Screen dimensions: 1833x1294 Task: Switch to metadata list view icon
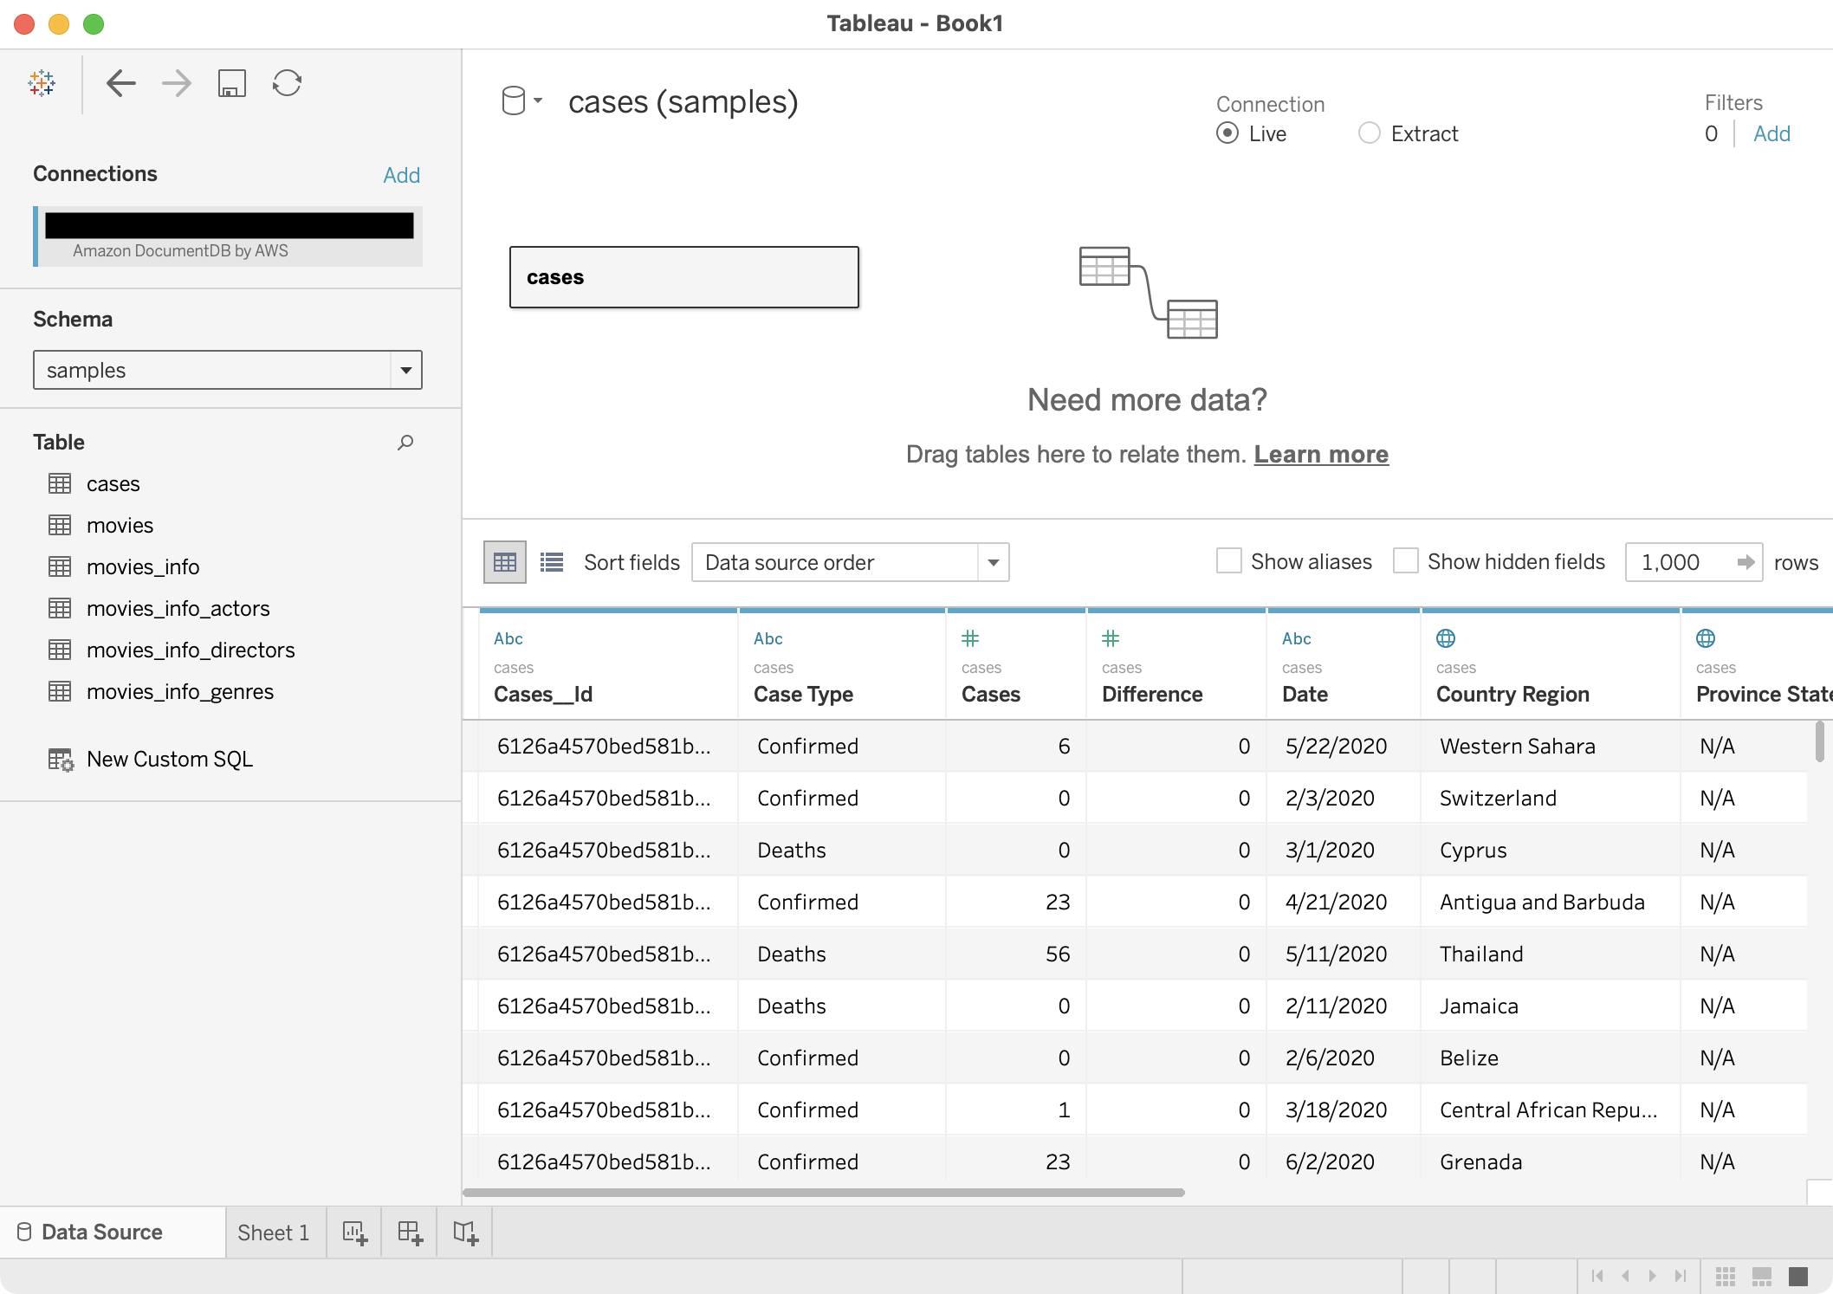pyautogui.click(x=552, y=562)
